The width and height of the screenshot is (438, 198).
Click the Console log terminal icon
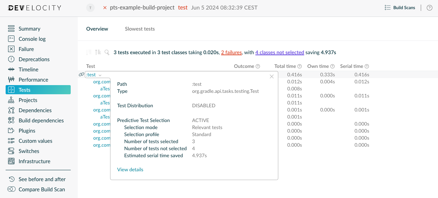(x=11, y=39)
